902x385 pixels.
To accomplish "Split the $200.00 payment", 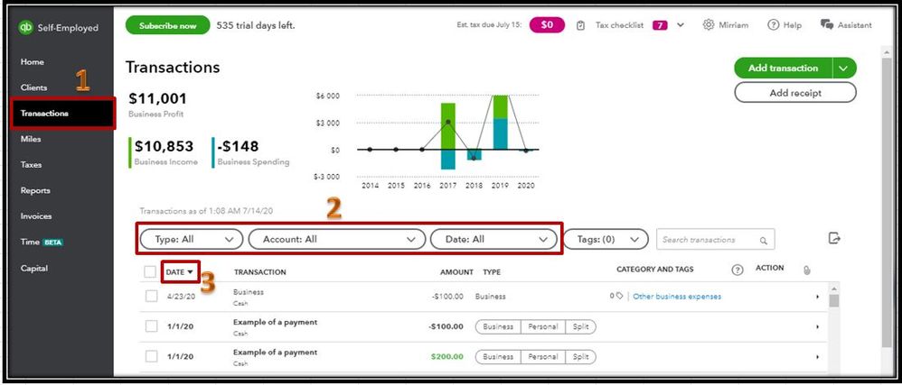I will (580, 357).
